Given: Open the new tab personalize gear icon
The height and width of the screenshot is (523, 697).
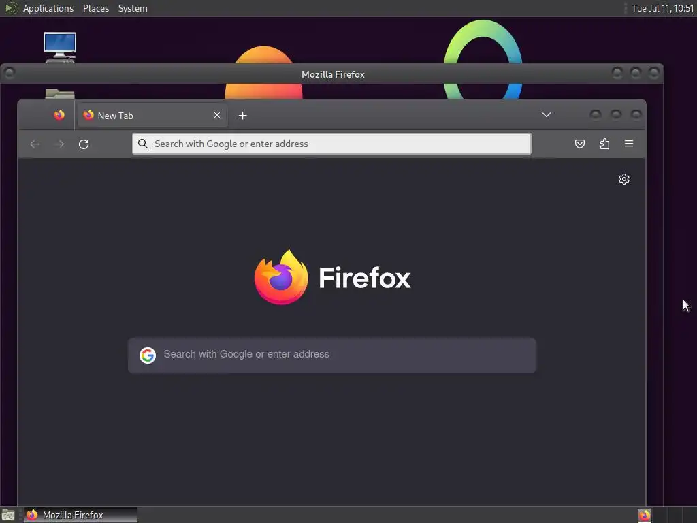Looking at the screenshot, I should pyautogui.click(x=624, y=179).
